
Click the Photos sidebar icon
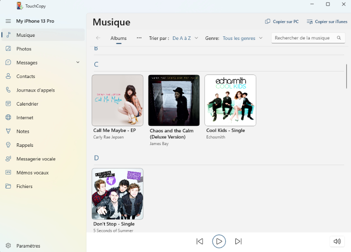tap(8, 49)
